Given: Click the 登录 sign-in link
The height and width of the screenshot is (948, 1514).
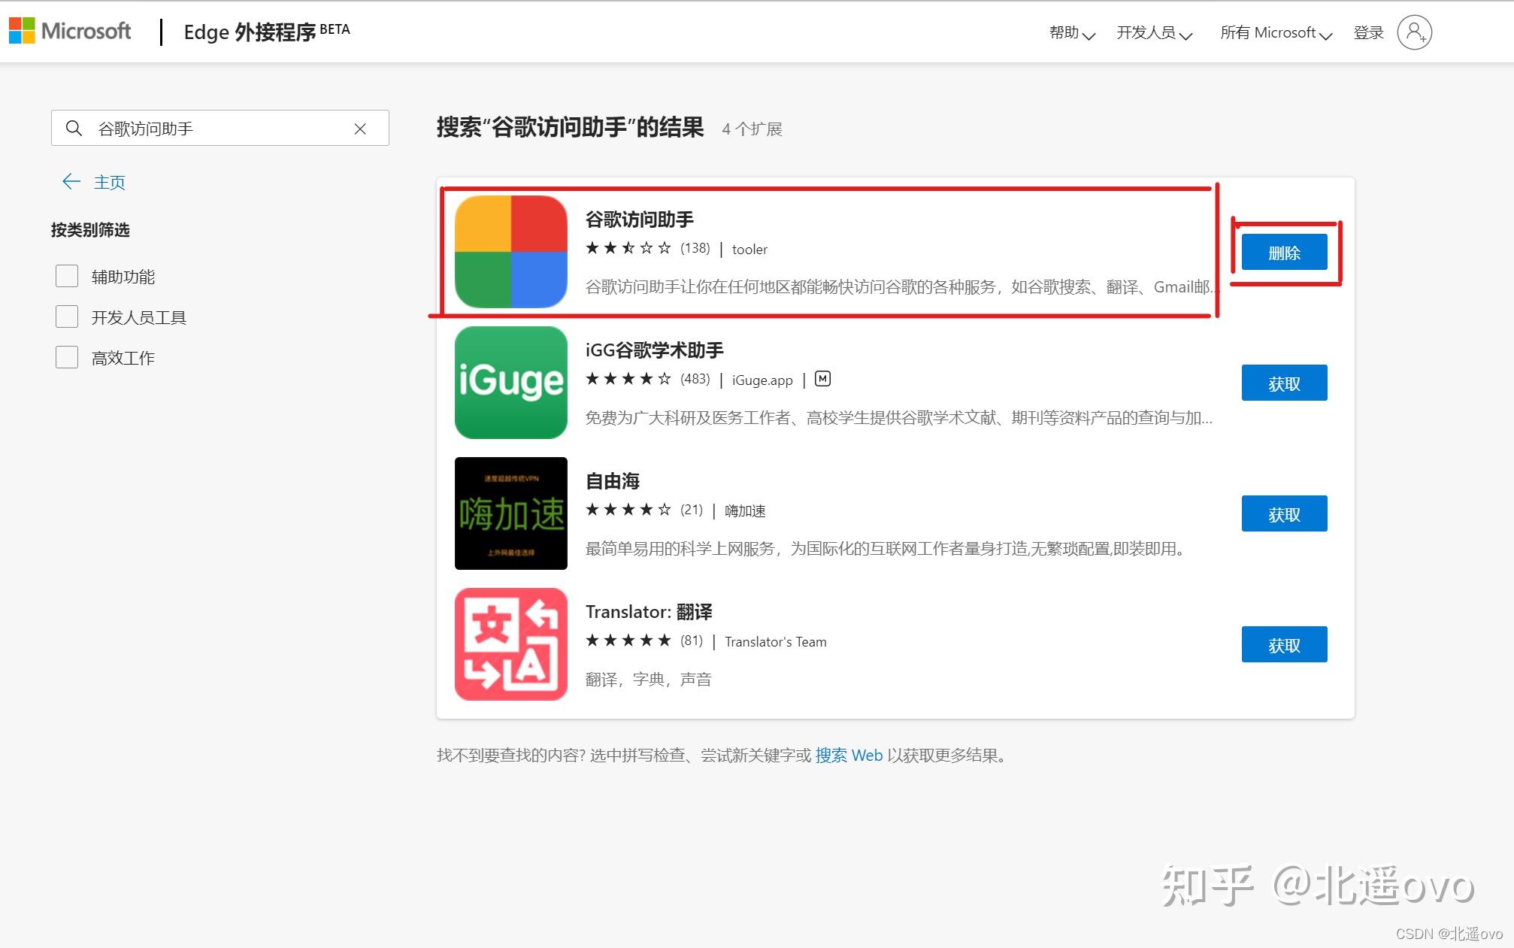Looking at the screenshot, I should click(x=1369, y=33).
